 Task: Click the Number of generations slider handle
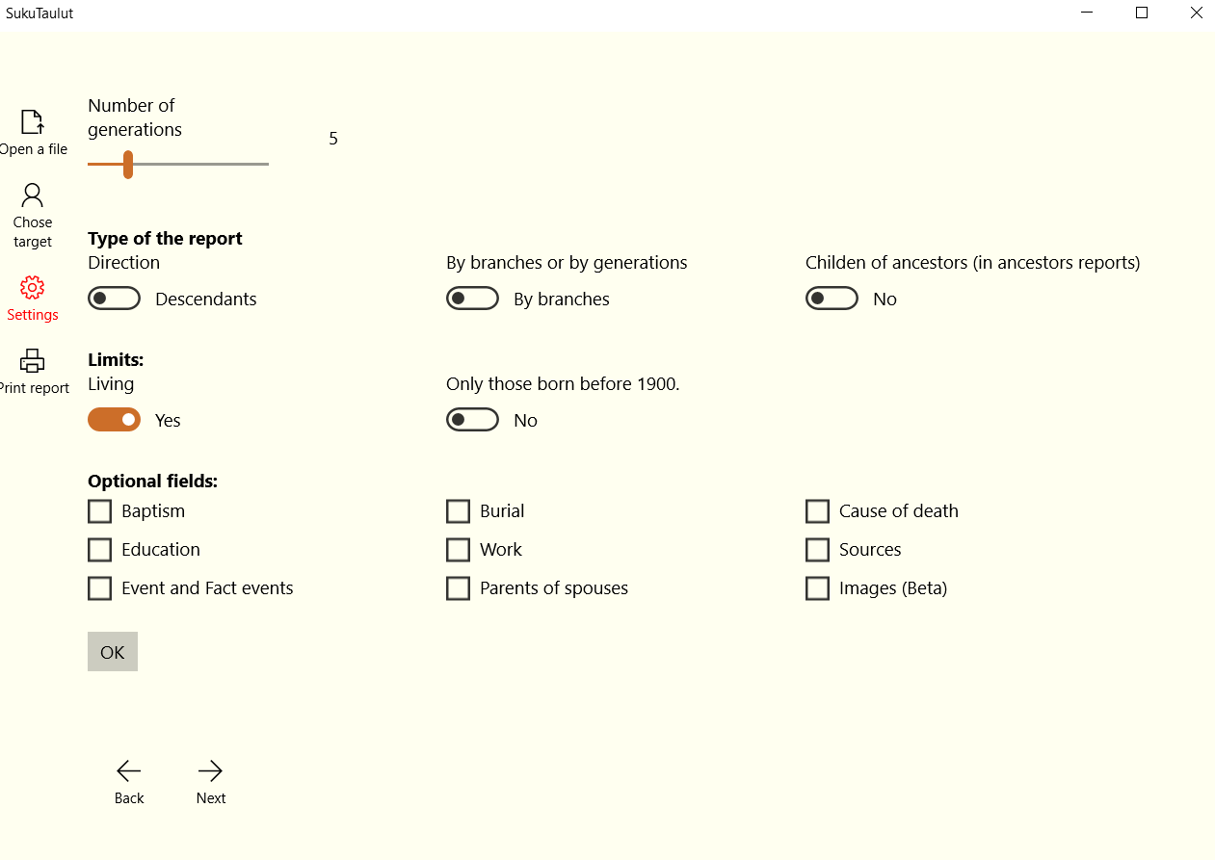(128, 165)
